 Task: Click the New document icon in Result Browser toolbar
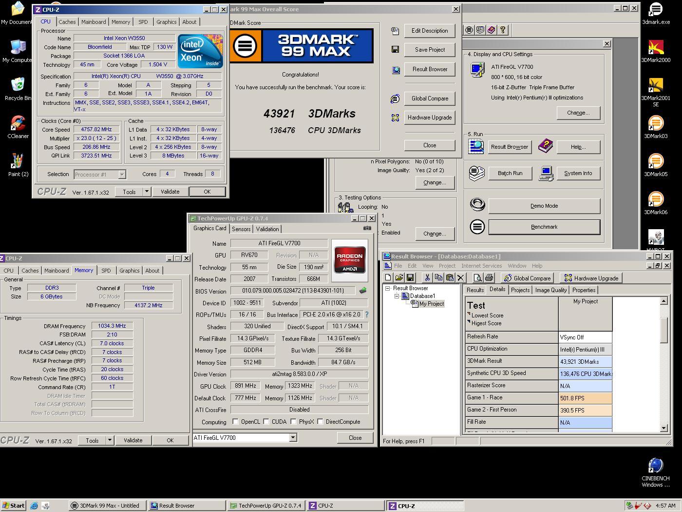[x=388, y=278]
